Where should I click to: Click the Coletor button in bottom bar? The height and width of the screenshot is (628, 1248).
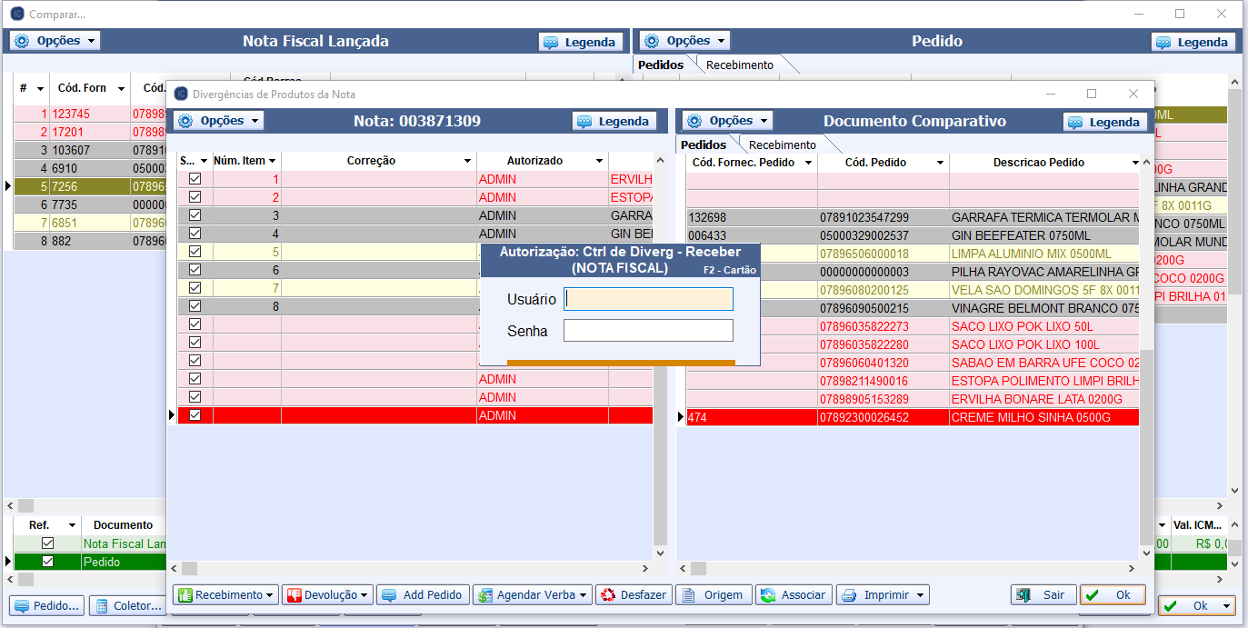[126, 605]
